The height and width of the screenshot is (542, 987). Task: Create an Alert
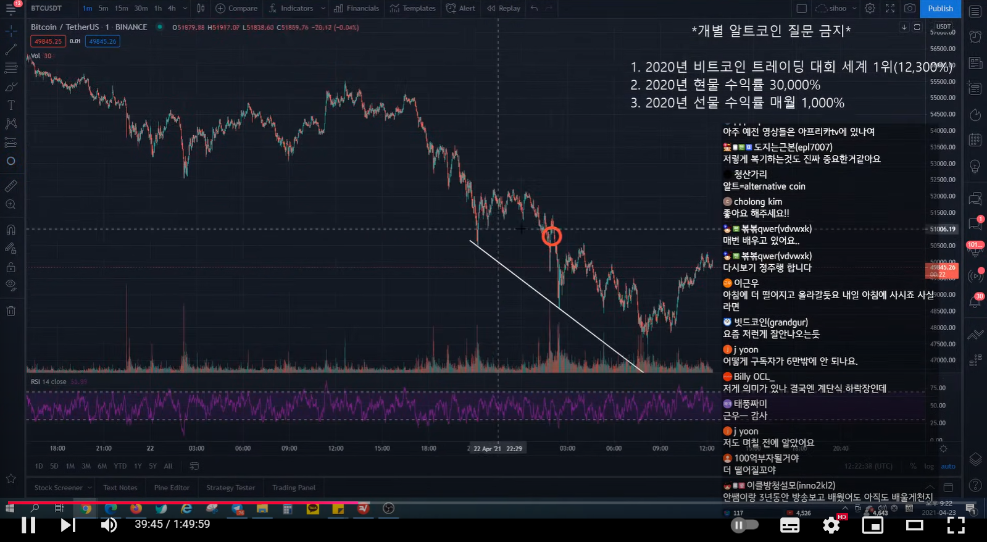460,9
